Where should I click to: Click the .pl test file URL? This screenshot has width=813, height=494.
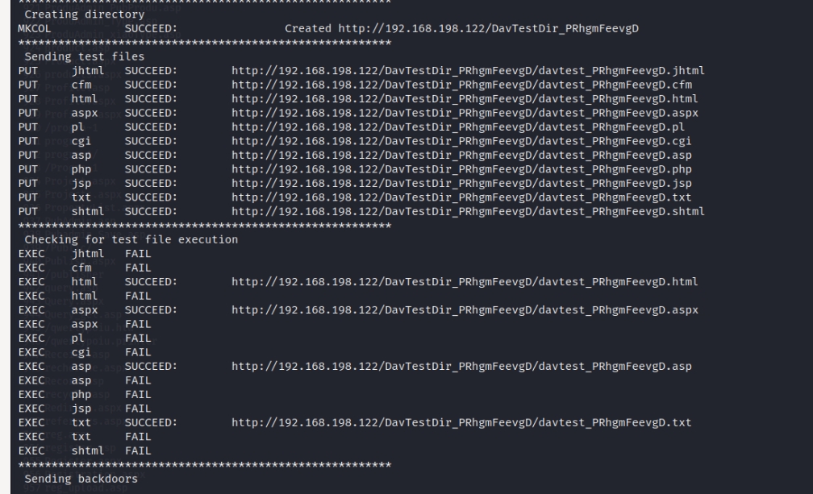click(x=458, y=127)
